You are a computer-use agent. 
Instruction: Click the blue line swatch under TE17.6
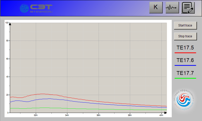coord(185,66)
